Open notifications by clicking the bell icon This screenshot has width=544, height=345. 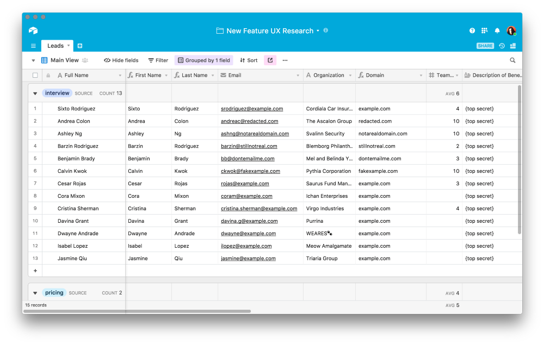(x=497, y=31)
